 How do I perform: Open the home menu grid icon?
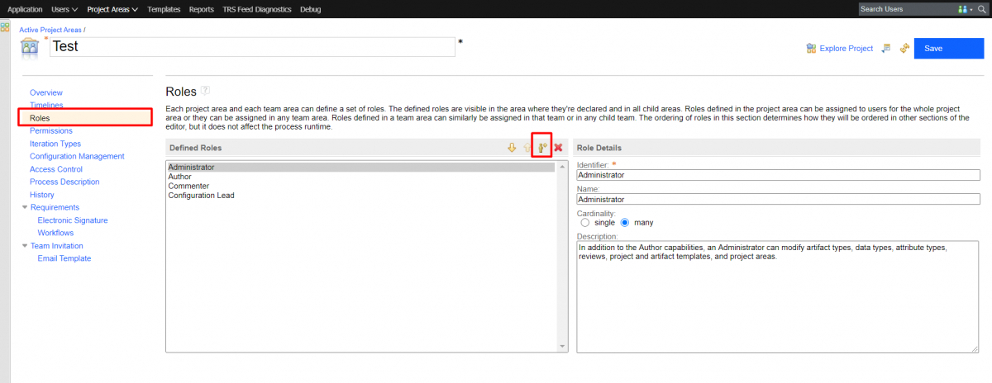tap(5, 27)
